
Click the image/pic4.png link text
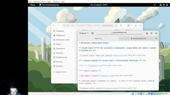point(110,88)
